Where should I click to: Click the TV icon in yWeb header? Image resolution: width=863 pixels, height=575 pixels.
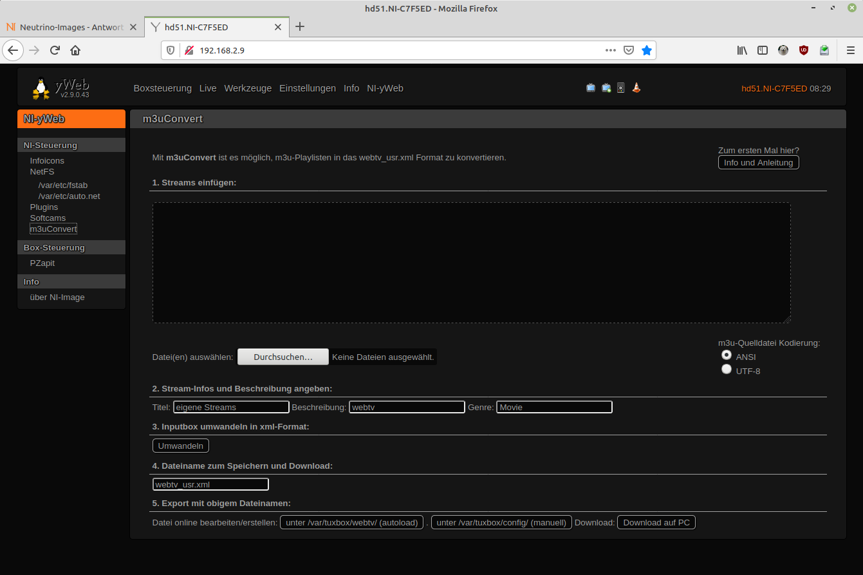590,88
